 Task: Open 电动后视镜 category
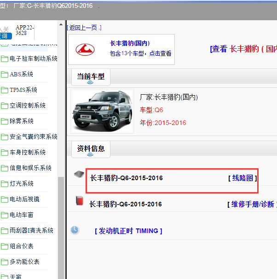click(x=24, y=199)
